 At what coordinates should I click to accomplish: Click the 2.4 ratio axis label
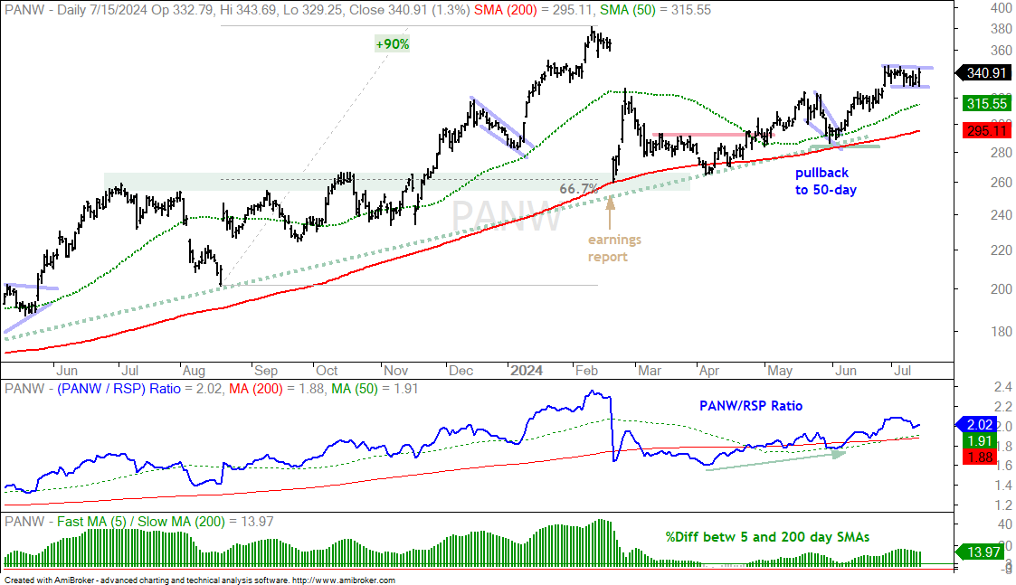(x=1003, y=387)
